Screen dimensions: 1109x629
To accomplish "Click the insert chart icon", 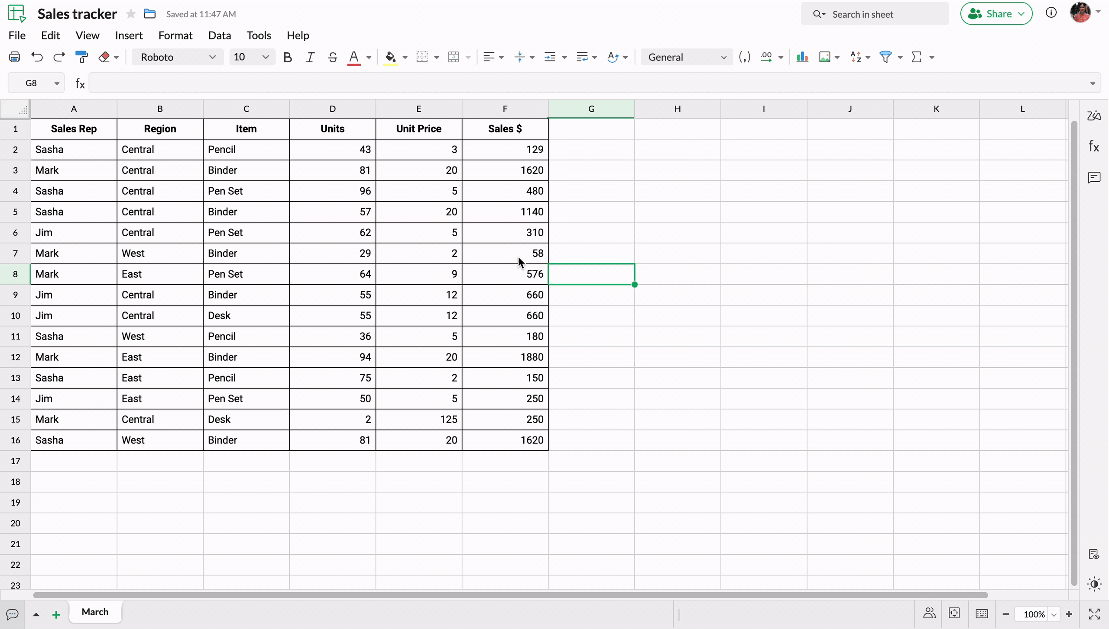I will click(x=802, y=57).
